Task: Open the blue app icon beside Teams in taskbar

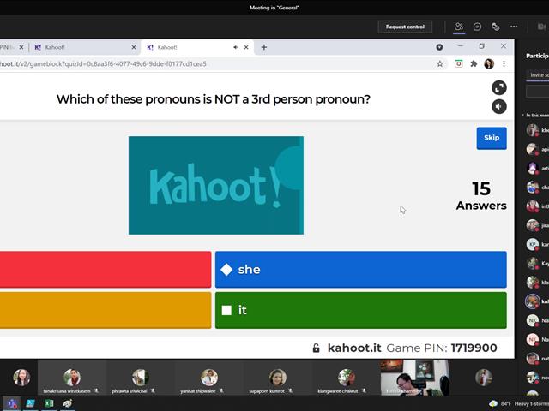Action: click(x=31, y=403)
